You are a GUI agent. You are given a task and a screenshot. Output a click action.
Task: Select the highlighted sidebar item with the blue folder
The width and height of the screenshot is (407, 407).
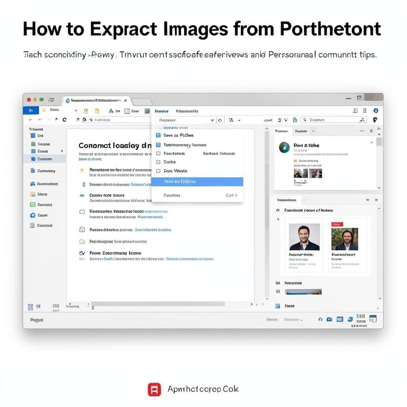pyautogui.click(x=45, y=159)
